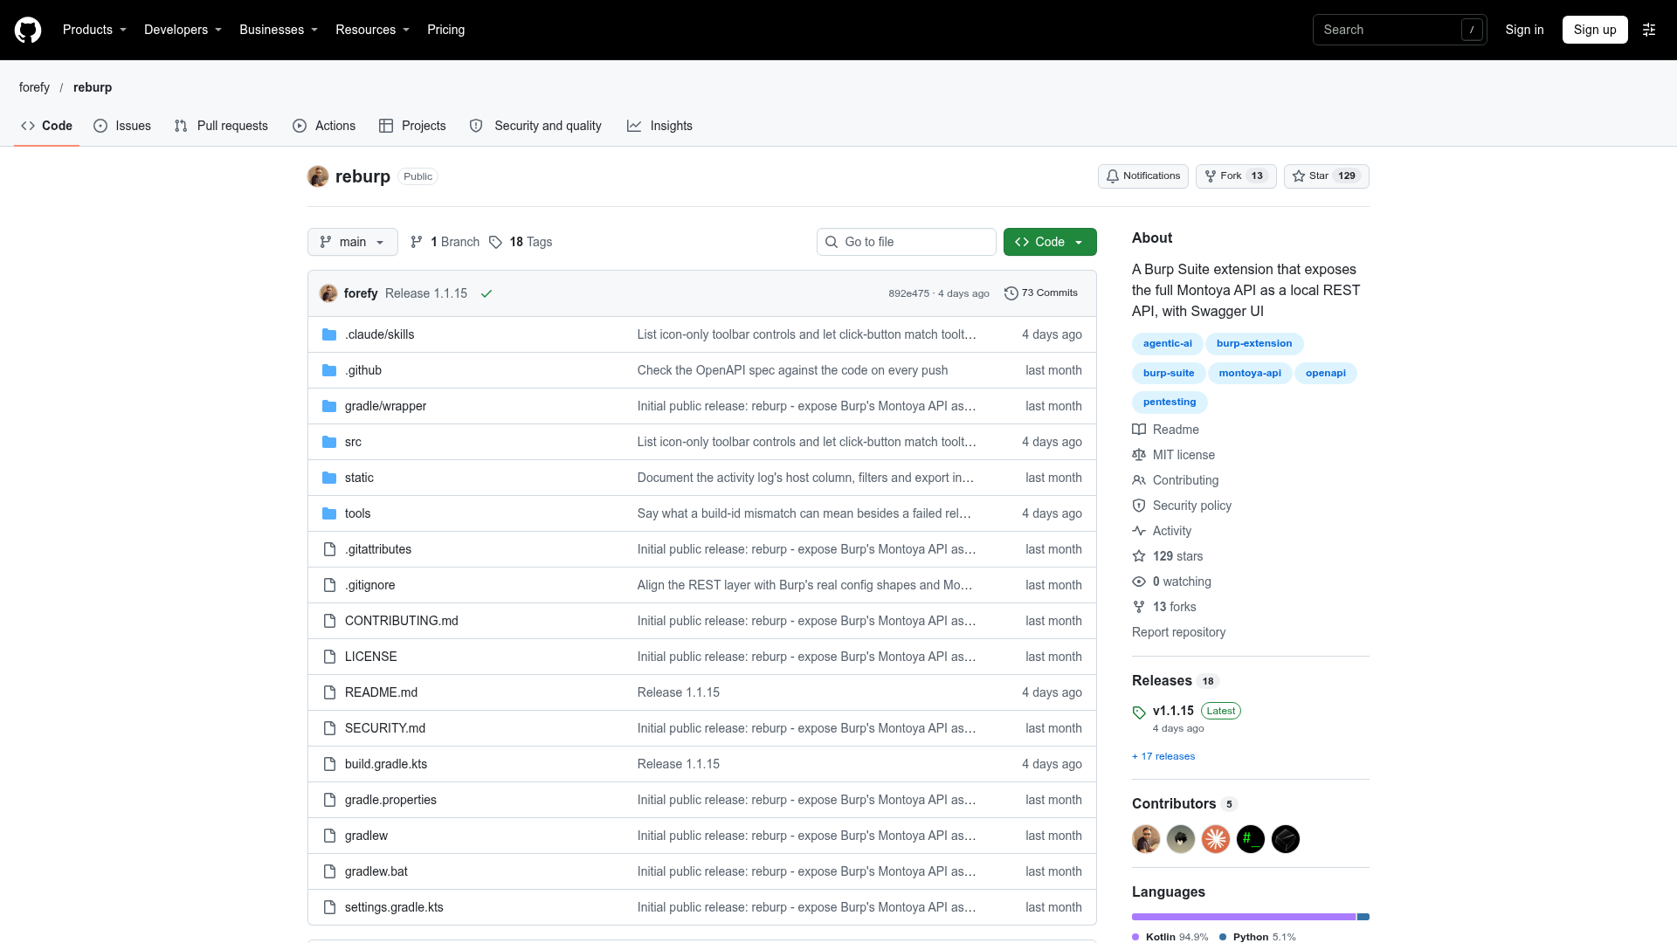
Task: Click the GitHub logo icon
Action: 28,30
